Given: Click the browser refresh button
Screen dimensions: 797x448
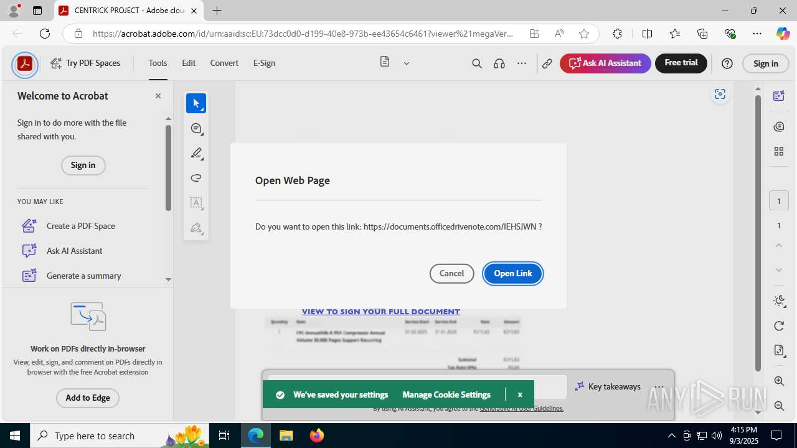Looking at the screenshot, I should click(45, 34).
